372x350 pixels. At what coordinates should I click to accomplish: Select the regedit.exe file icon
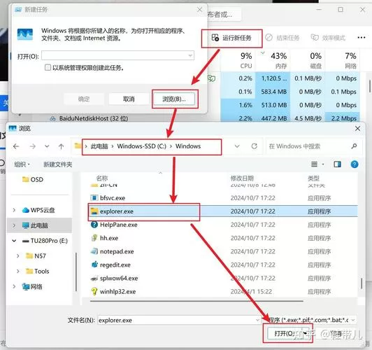pyautogui.click(x=94, y=265)
